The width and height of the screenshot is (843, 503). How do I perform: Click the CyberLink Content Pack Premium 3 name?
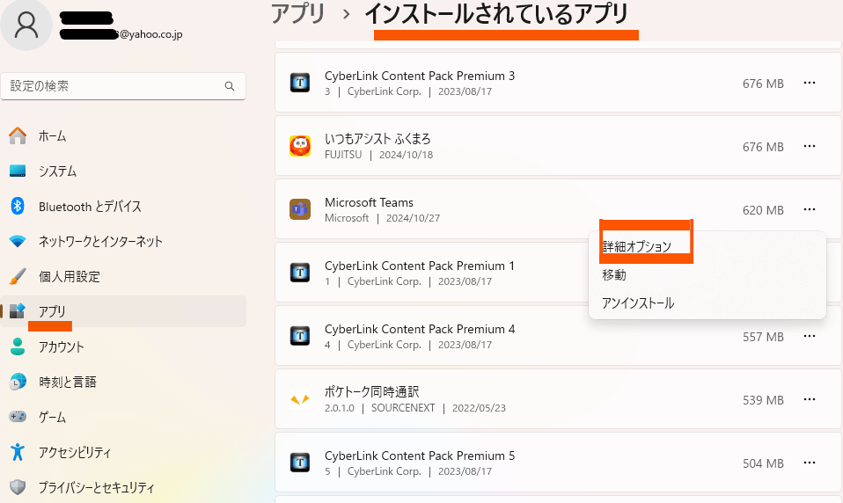pyautogui.click(x=420, y=76)
